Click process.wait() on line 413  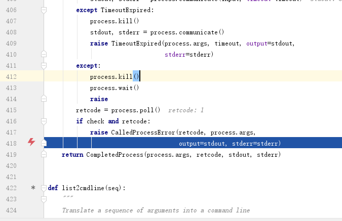[x=115, y=88]
